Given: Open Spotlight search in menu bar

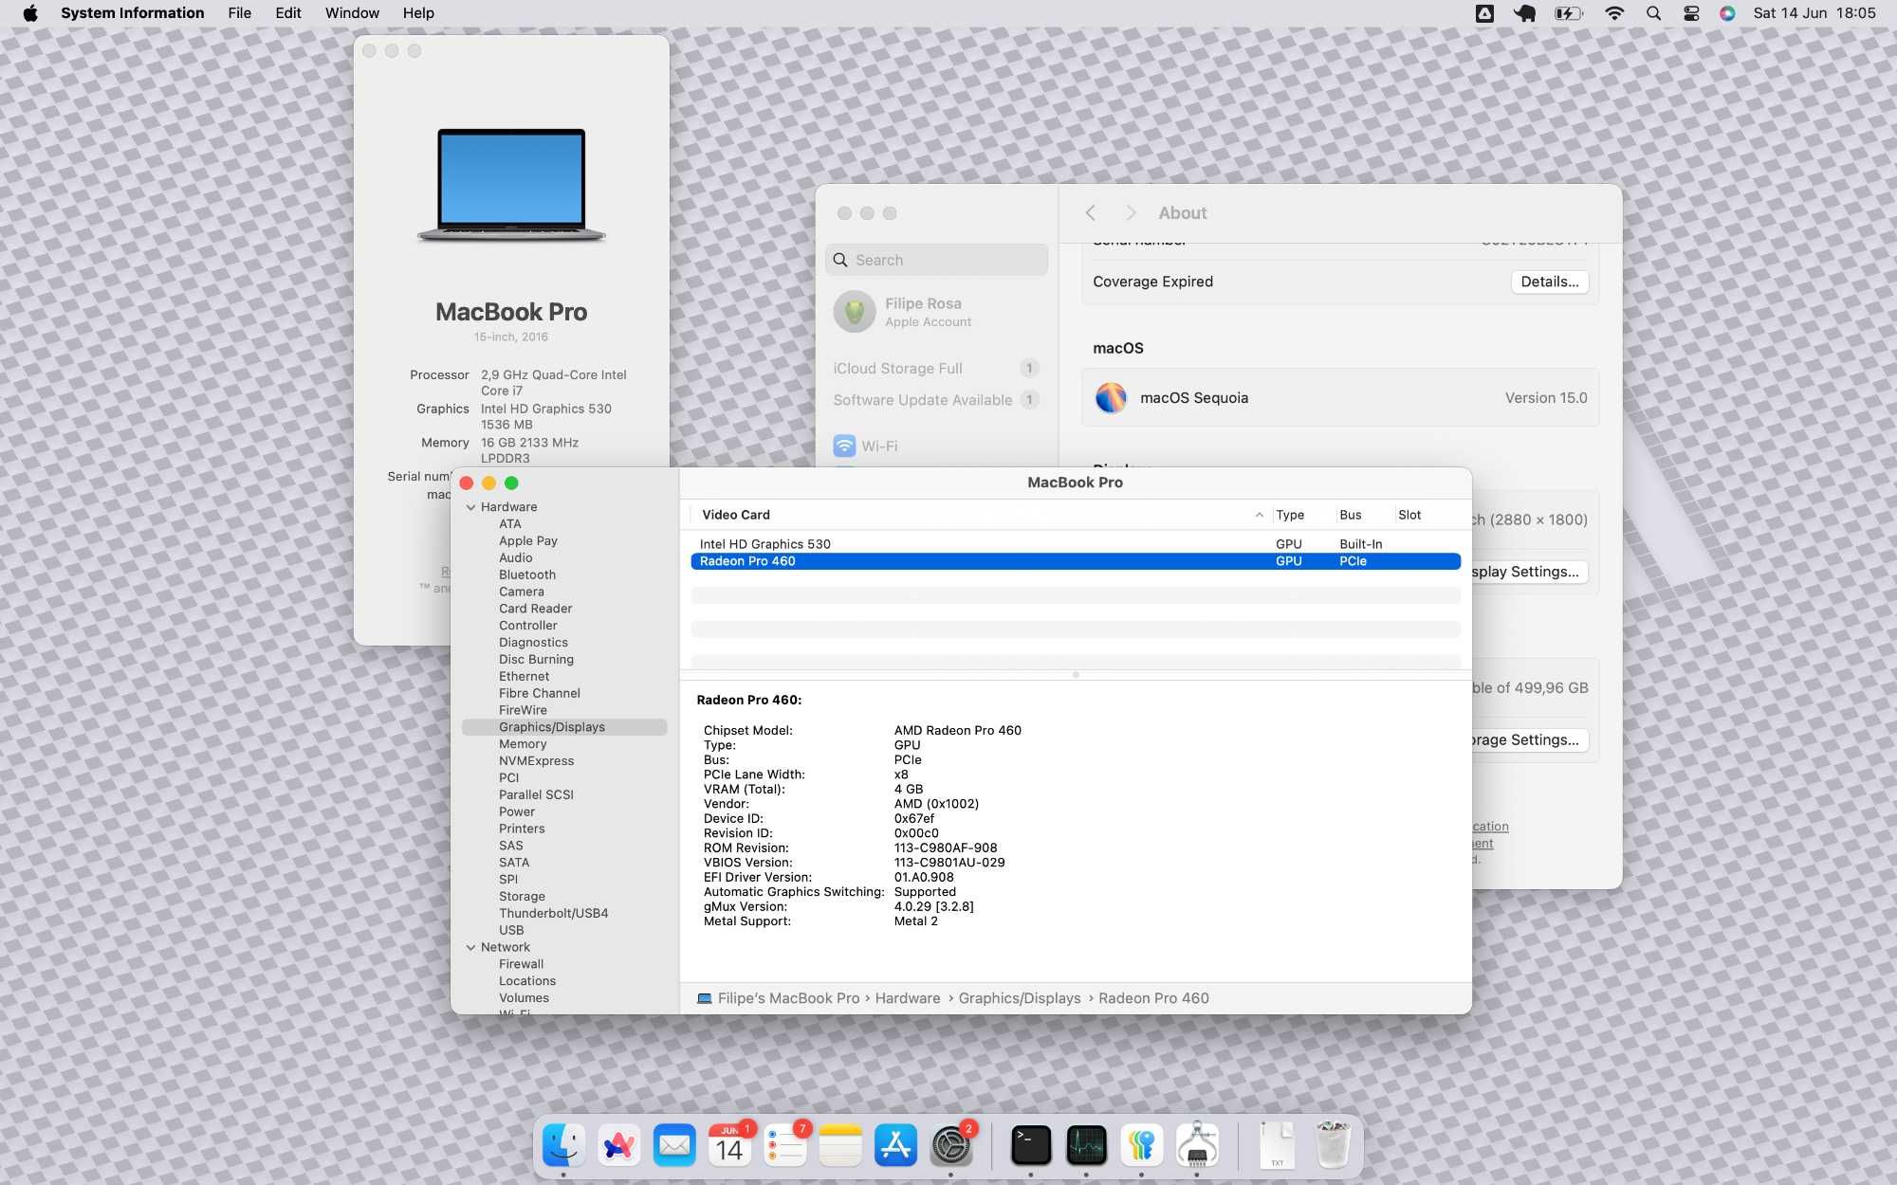Looking at the screenshot, I should point(1653,13).
